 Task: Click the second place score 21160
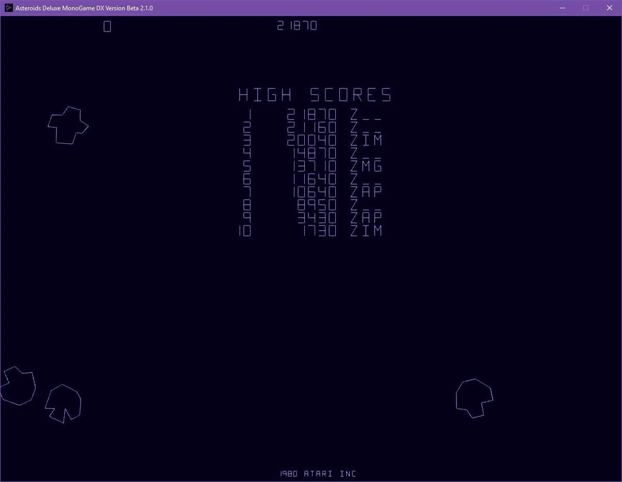312,127
